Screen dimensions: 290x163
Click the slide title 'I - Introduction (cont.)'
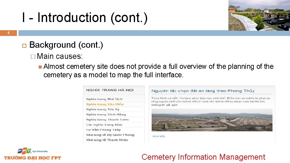click(x=85, y=18)
